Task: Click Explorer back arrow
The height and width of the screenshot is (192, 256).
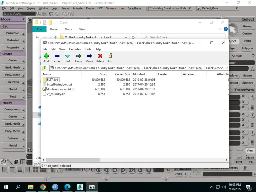Action: pyautogui.click(x=37, y=37)
